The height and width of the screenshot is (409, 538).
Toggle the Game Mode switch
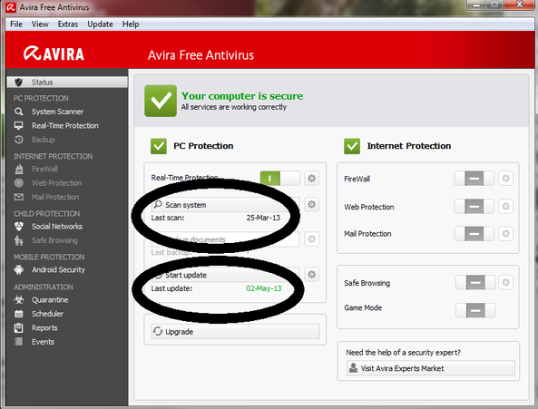coord(475,310)
